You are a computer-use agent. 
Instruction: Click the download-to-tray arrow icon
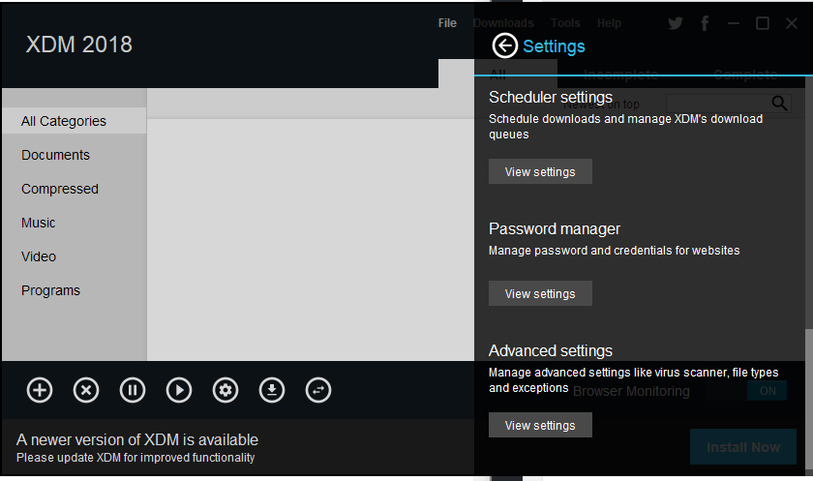(x=272, y=390)
